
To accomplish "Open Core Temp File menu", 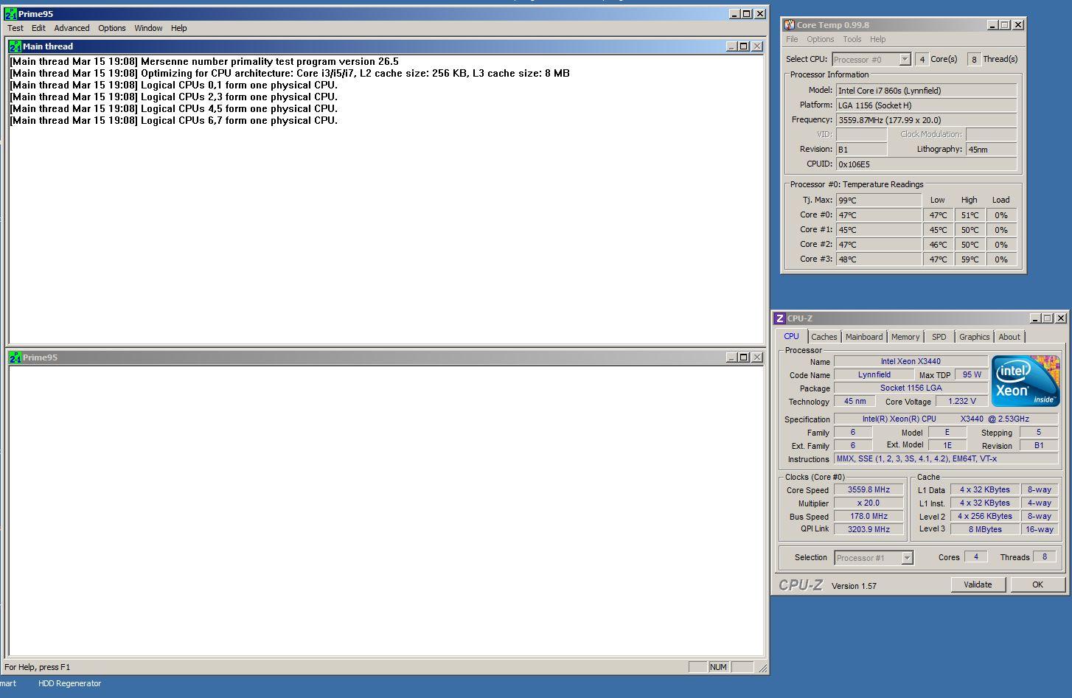I will [x=792, y=39].
